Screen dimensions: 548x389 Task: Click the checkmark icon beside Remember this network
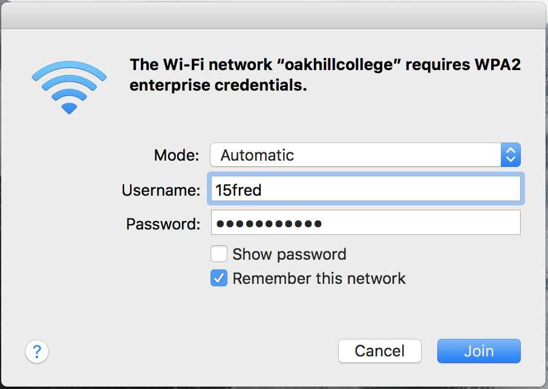(x=219, y=278)
